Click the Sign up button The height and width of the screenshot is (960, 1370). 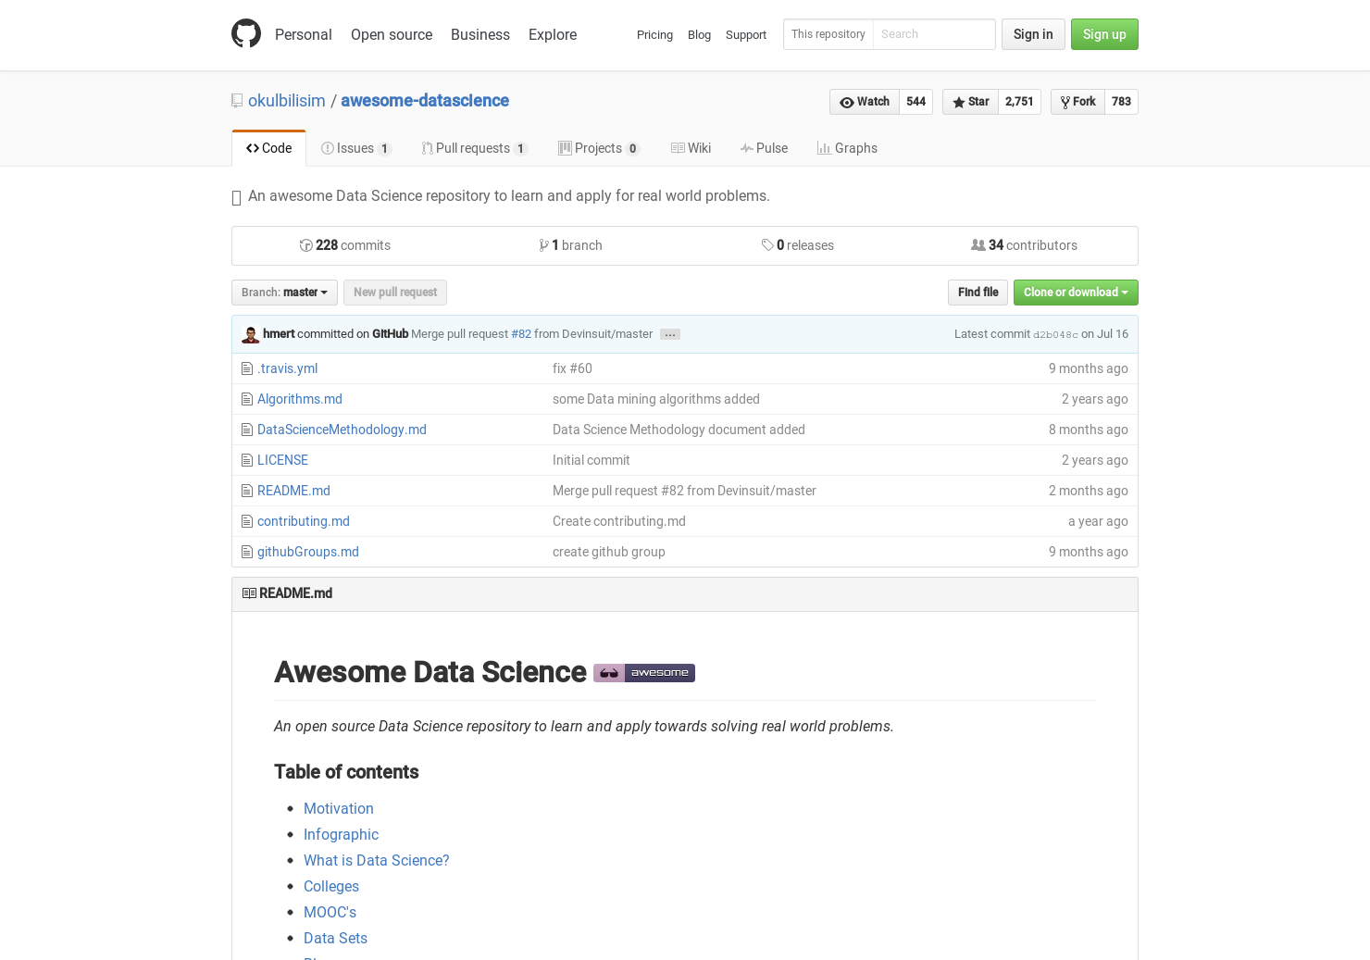click(1104, 34)
